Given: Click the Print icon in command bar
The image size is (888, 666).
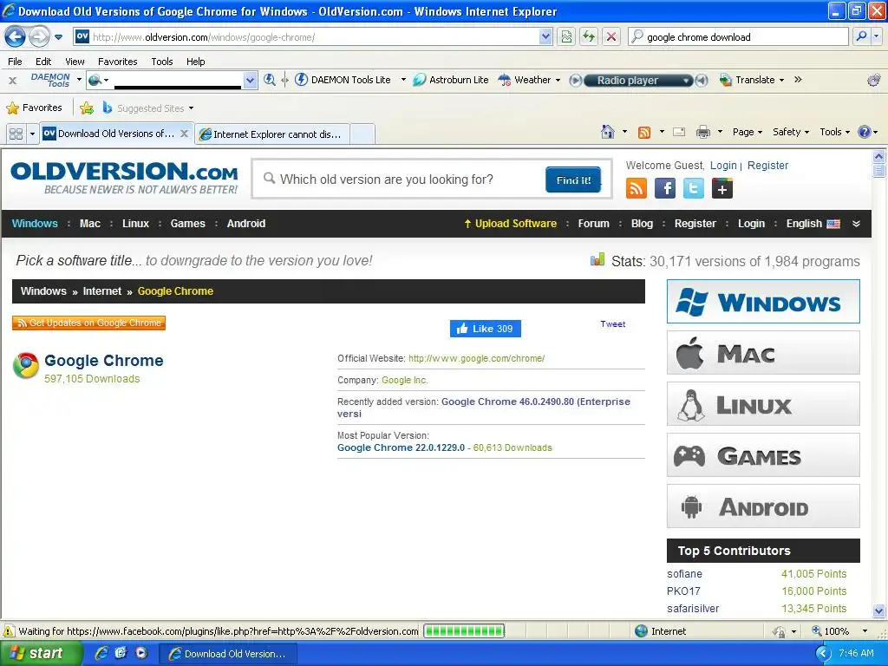Looking at the screenshot, I should pos(702,132).
